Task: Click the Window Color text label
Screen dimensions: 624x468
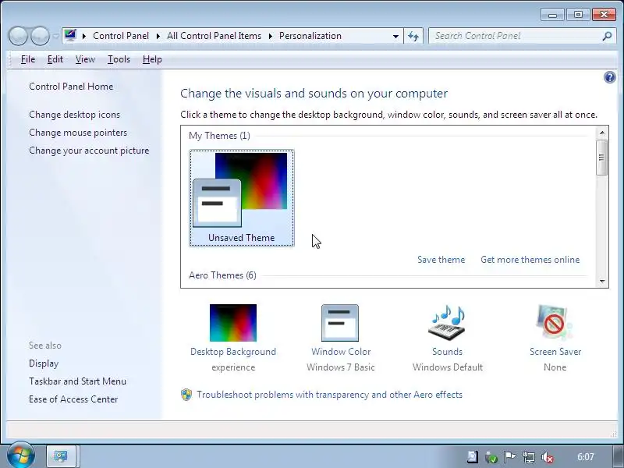Action: 341,352
